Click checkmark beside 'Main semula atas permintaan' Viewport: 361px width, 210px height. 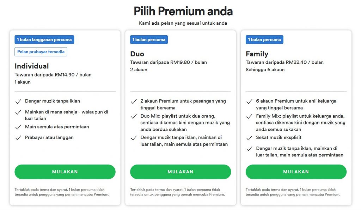(x=18, y=127)
